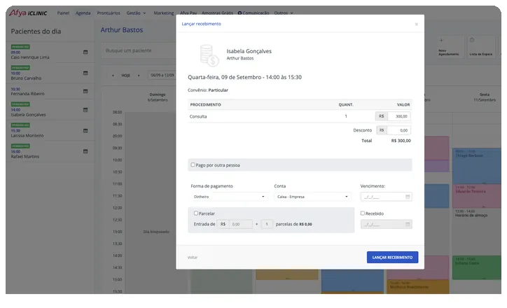Expand the Conta Caixa - Empresa dropdown

[312, 197]
